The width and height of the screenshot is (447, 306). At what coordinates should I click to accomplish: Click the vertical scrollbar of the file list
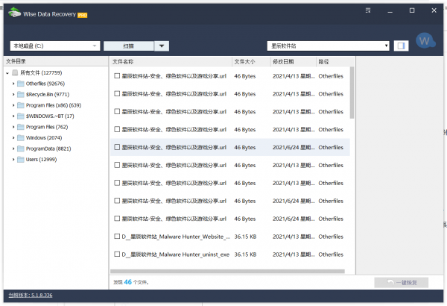point(352,93)
